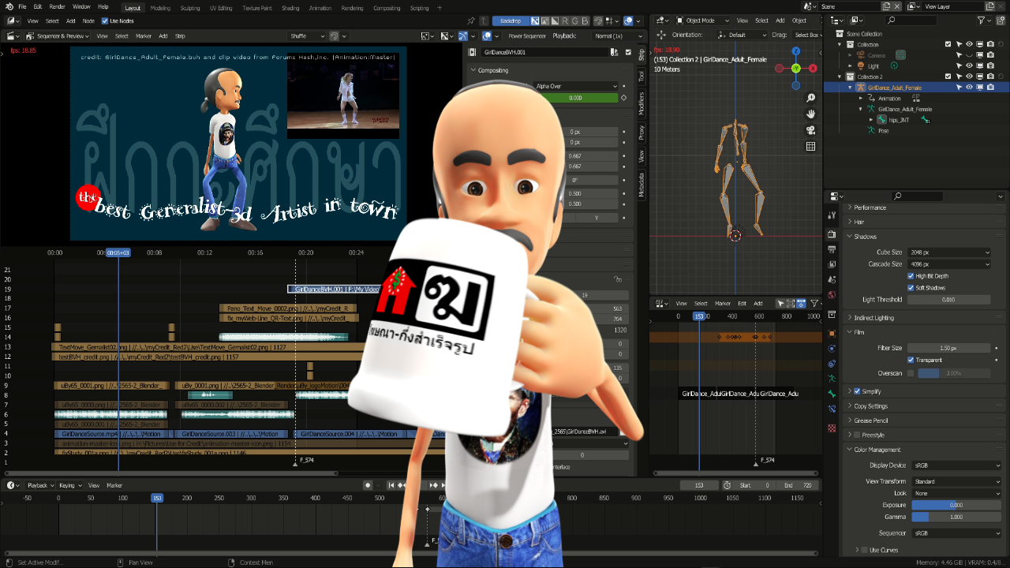Screen dimensions: 1010x568
Task: Open the View Layer properties tab icon
Action: pyautogui.click(x=832, y=264)
